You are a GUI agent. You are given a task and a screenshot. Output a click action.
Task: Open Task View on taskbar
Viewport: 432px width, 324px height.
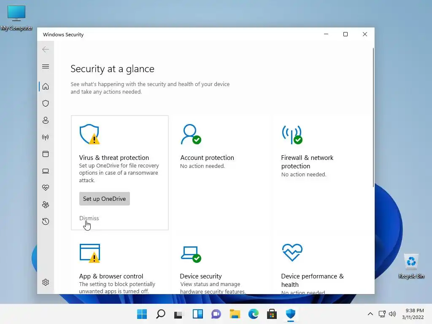tap(178, 314)
